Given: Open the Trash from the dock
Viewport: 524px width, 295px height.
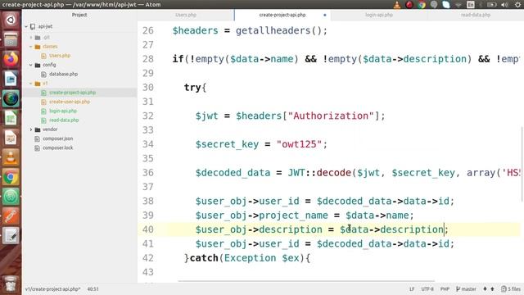Looking at the screenshot, I should [11, 284].
